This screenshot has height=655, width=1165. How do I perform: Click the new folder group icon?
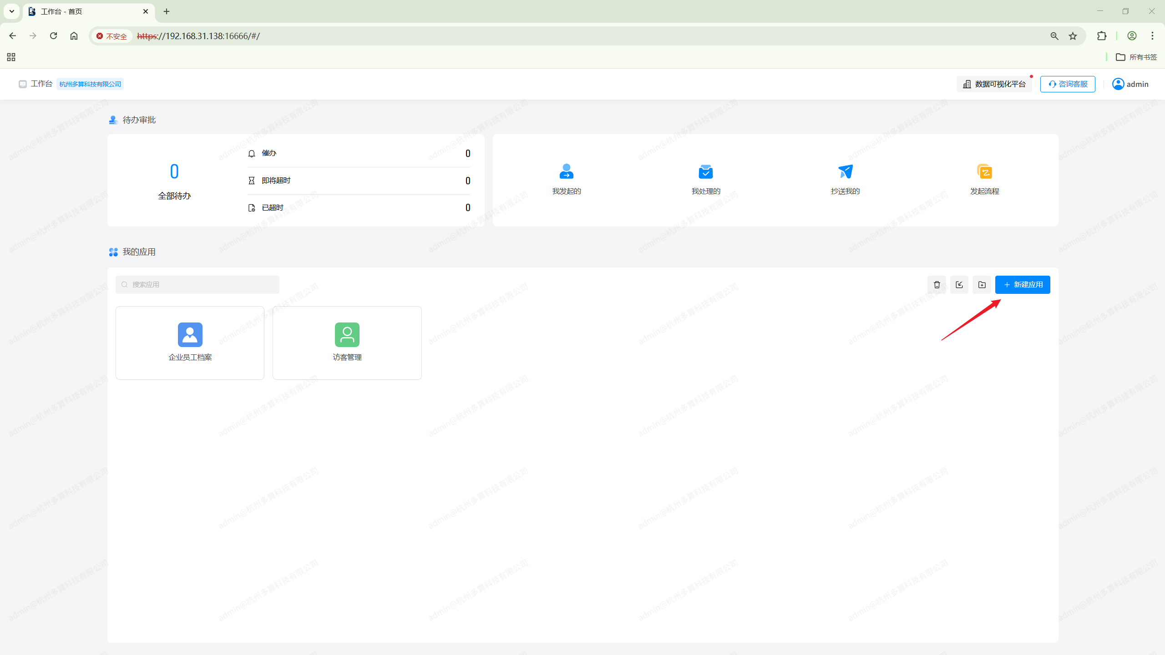pyautogui.click(x=982, y=285)
